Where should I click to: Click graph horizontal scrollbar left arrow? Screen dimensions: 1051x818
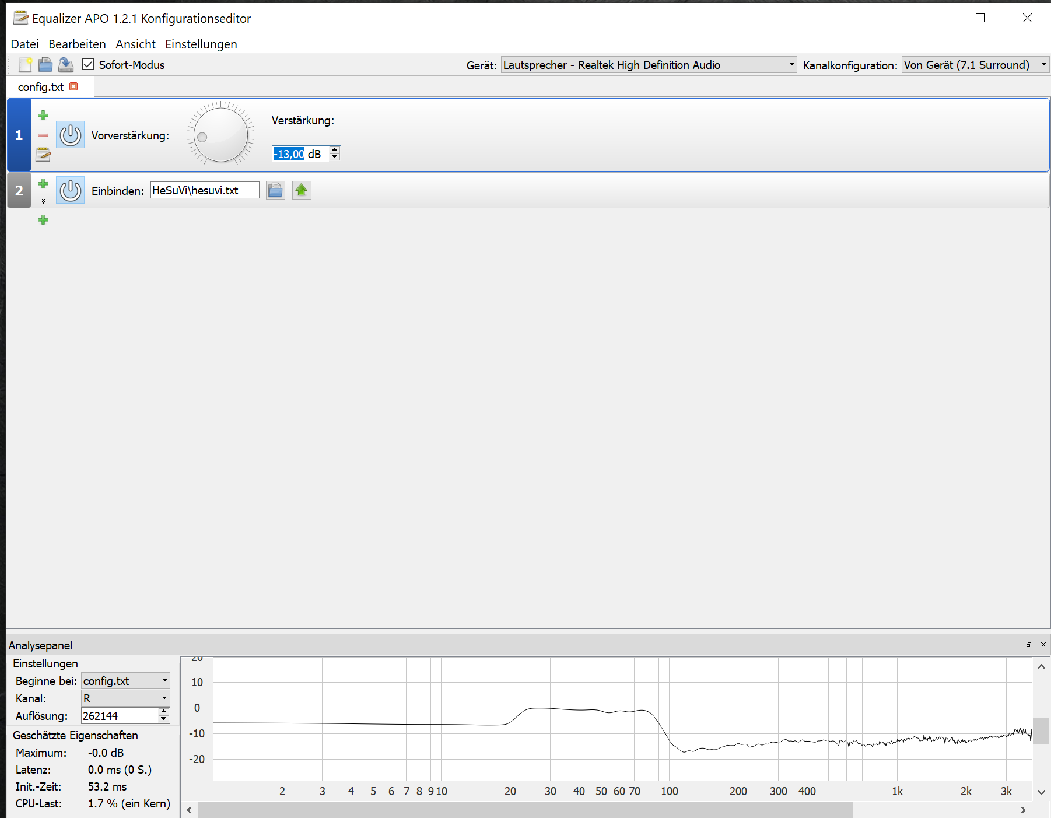tap(190, 810)
